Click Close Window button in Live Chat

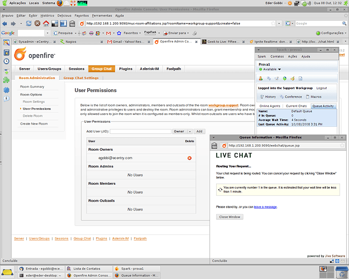pyautogui.click(x=230, y=217)
